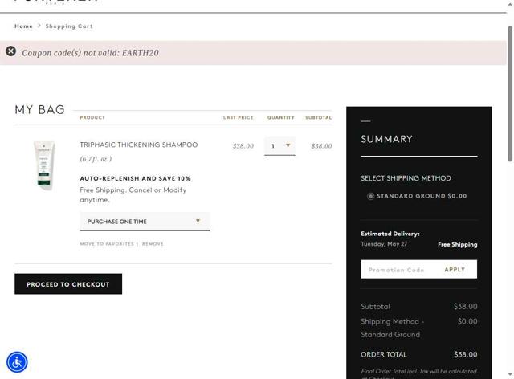Image resolution: width=514 pixels, height=379 pixels.
Task: Click the Order Total $38.00 value
Action: pyautogui.click(x=466, y=354)
